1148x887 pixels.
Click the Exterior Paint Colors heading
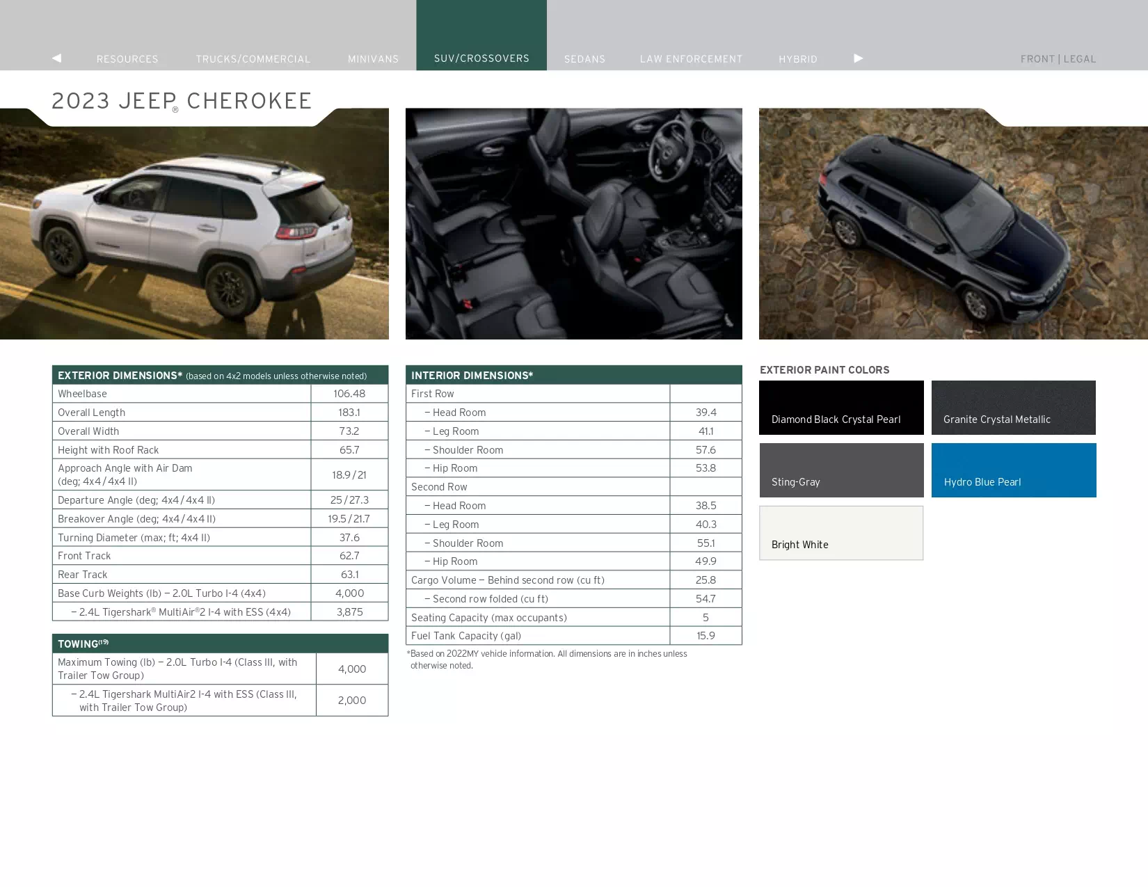(x=824, y=370)
